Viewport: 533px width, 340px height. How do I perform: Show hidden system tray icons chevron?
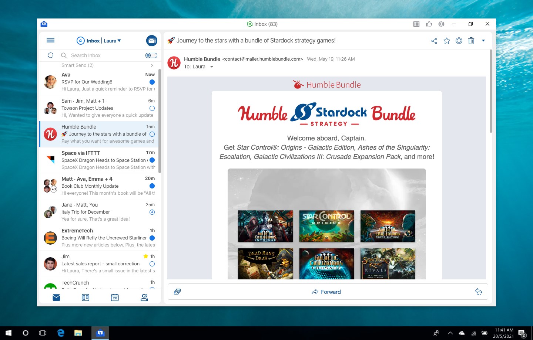(x=450, y=333)
